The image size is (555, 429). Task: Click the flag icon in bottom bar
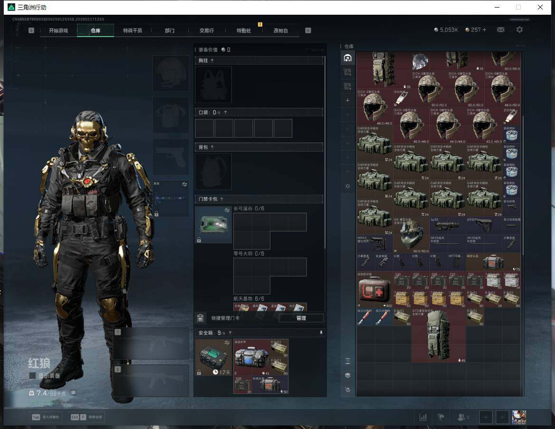[x=441, y=418]
